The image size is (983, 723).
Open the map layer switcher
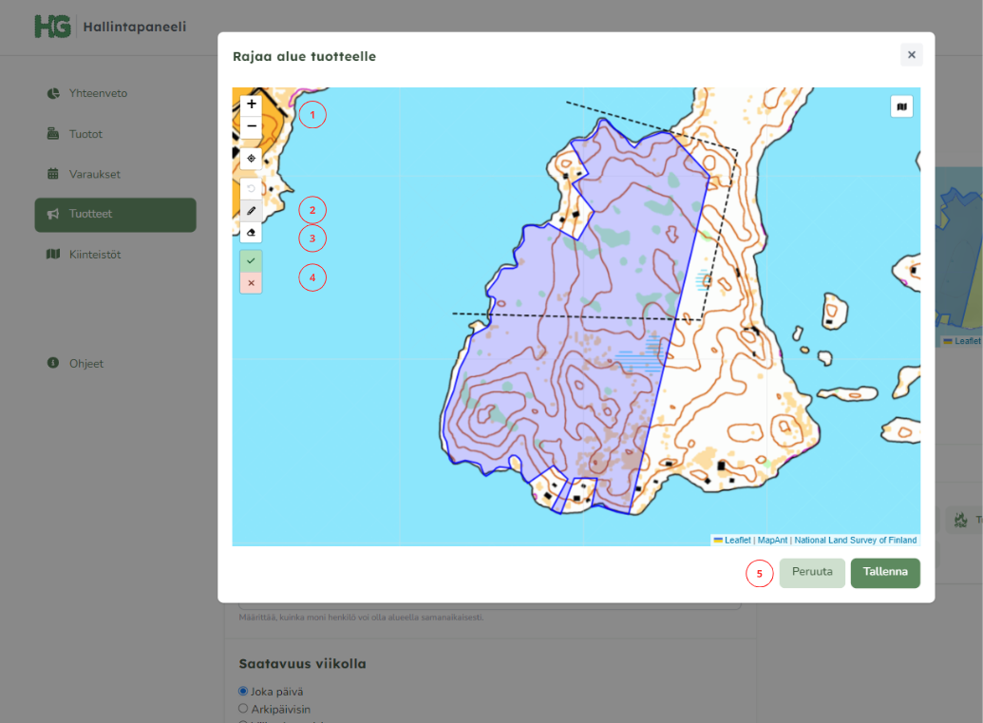(x=901, y=106)
